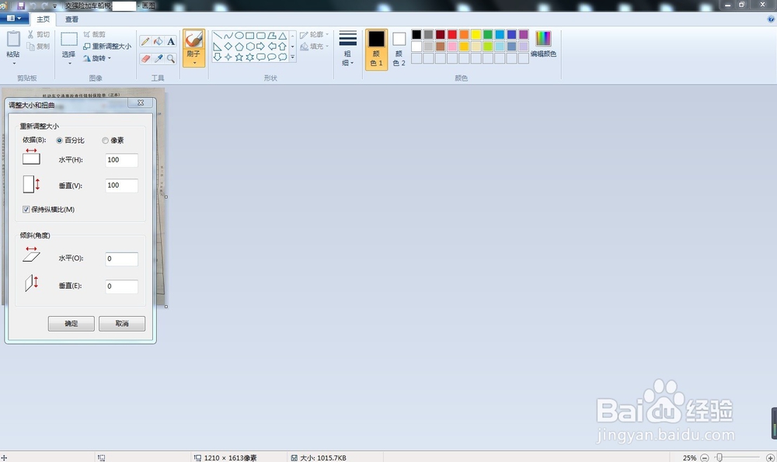Screen dimensions: 777x462
Task: Adjust the zoom slider handle
Action: tap(719, 458)
